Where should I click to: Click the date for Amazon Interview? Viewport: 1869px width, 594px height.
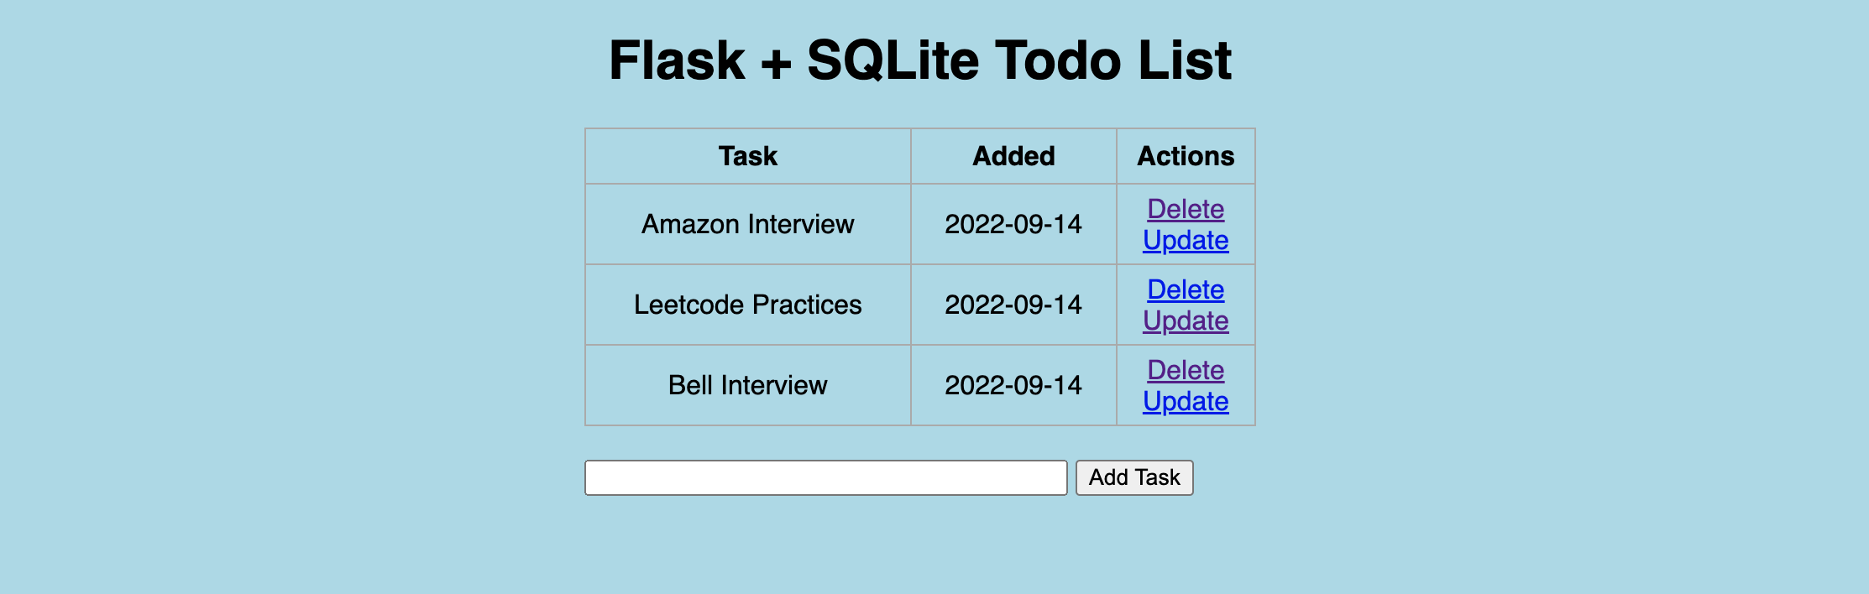coord(1013,223)
